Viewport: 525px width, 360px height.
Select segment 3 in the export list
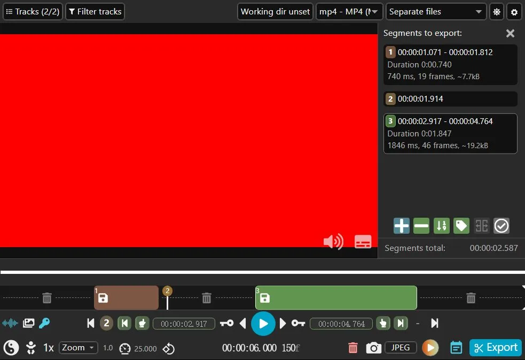[450, 134]
